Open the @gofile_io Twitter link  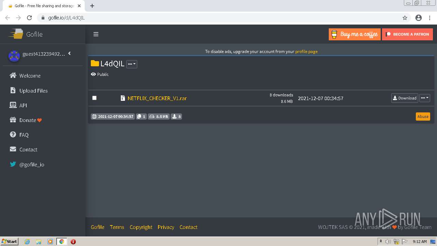[x=32, y=164]
